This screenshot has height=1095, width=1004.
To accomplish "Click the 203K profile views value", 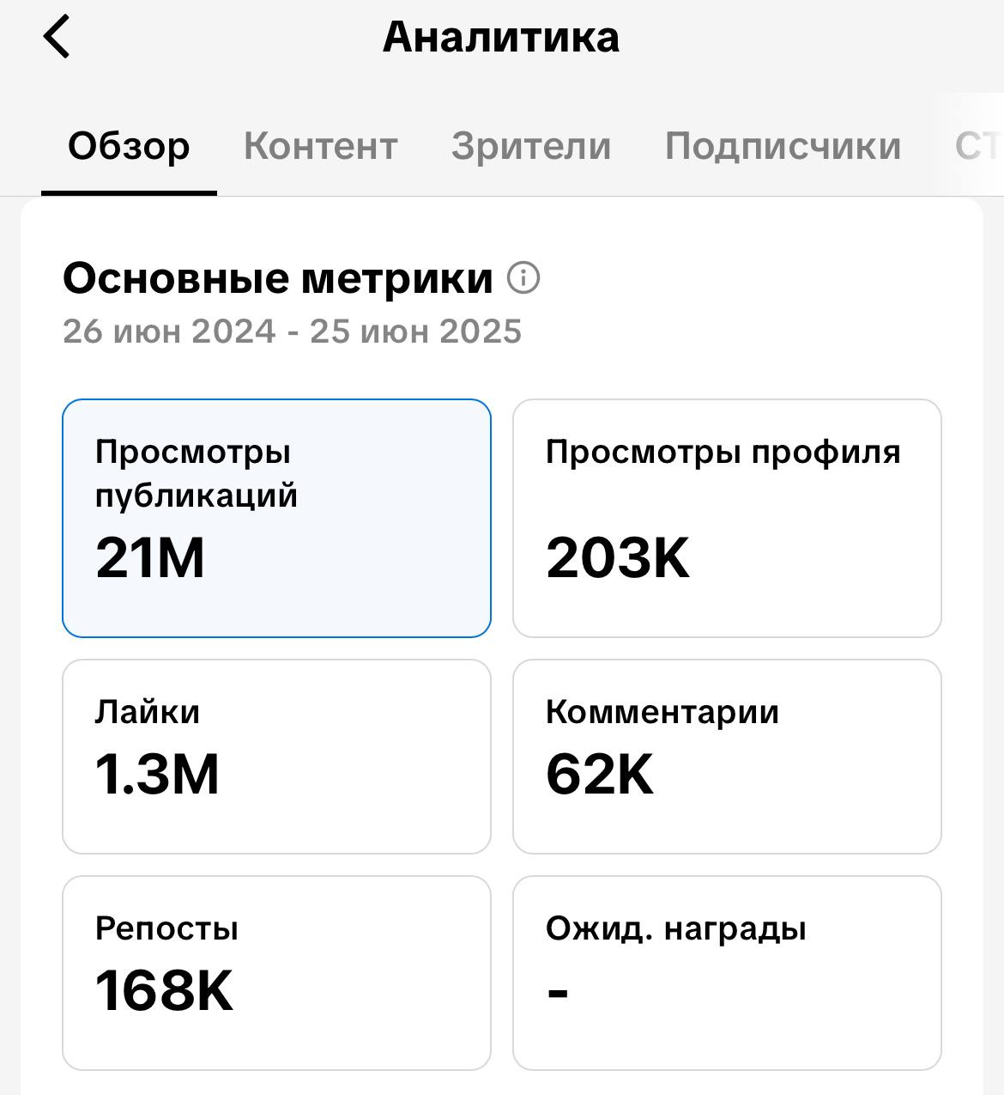I will [x=618, y=557].
